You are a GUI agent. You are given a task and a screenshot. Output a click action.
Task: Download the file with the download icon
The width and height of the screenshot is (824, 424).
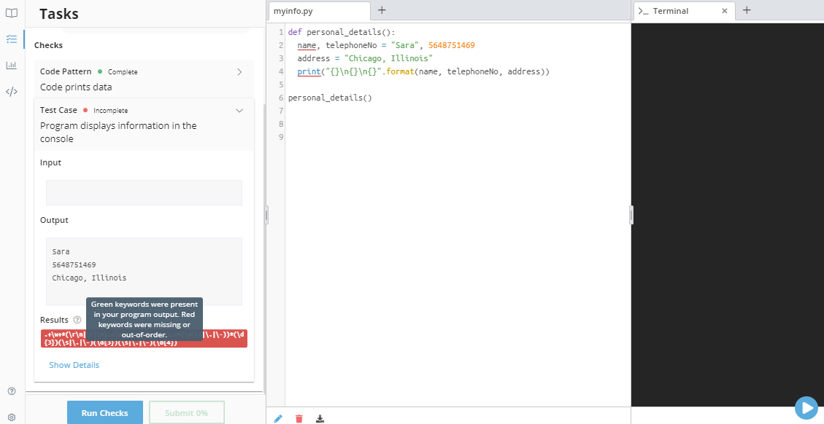[x=320, y=418]
